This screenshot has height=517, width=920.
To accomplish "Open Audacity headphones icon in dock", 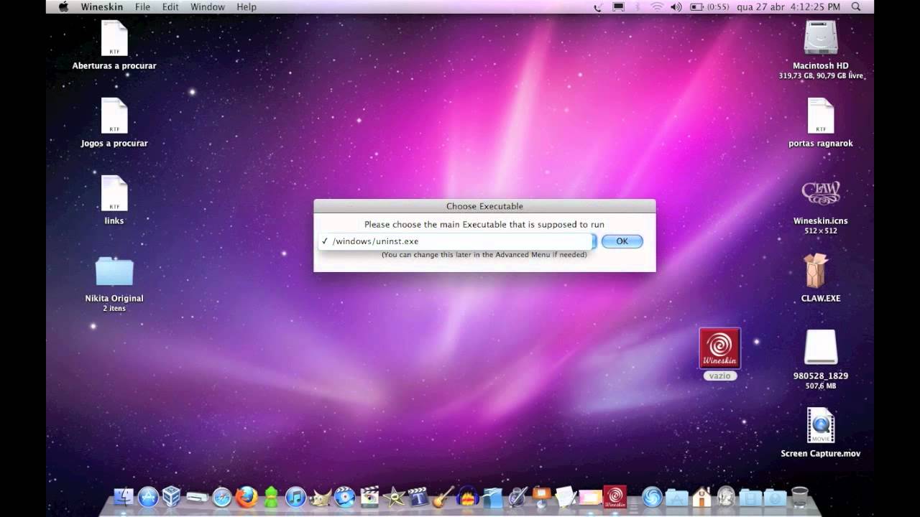I will click(468, 497).
